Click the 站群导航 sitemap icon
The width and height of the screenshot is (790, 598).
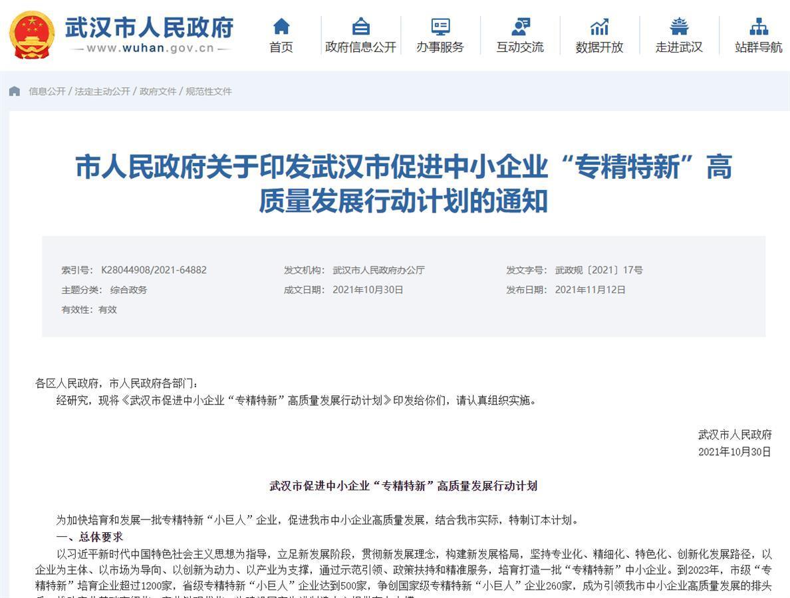pos(759,27)
